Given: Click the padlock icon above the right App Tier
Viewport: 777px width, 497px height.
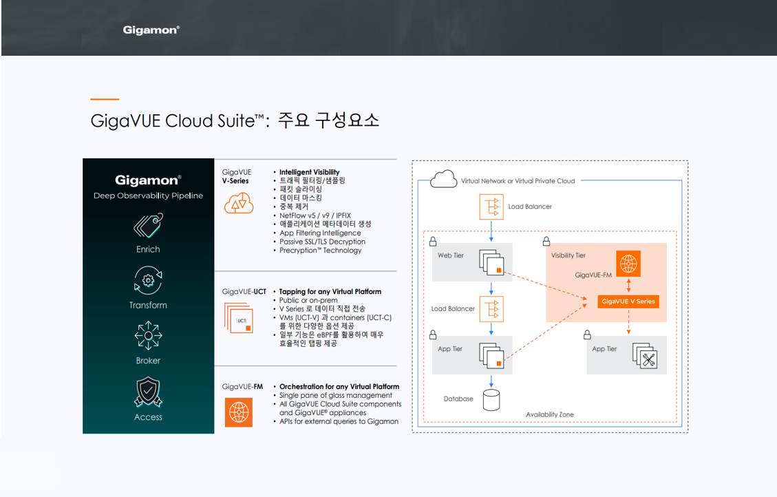Looking at the screenshot, I should (x=587, y=335).
